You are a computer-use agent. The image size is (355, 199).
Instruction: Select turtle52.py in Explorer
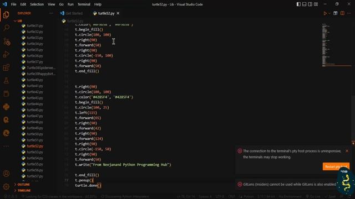pos(34,146)
